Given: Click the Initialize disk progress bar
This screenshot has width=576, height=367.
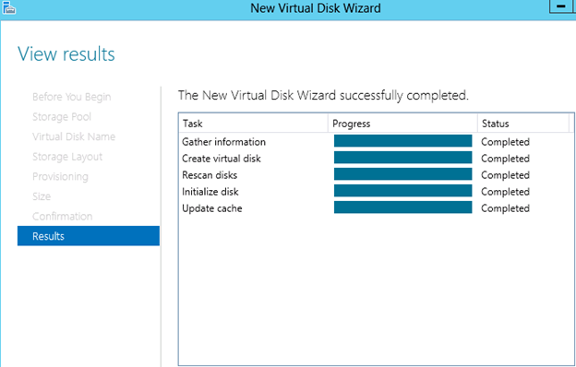Looking at the screenshot, I should click(403, 191).
